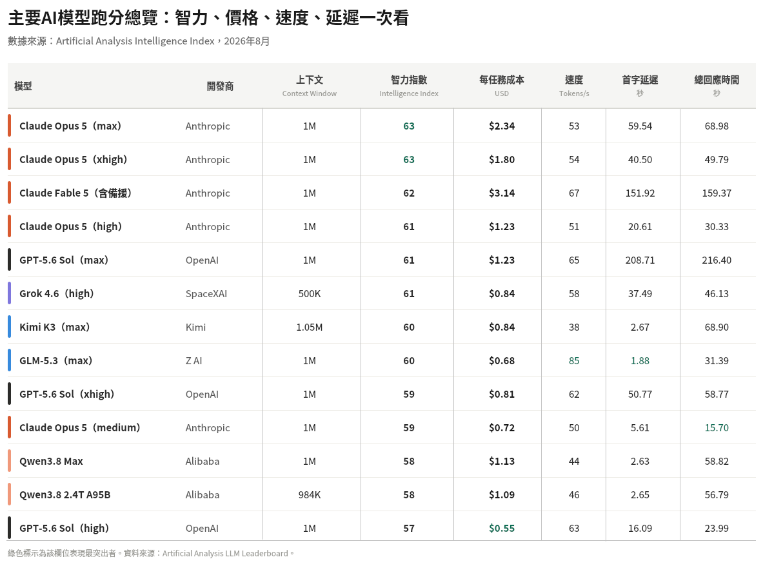Click the $1.13 cost value
The width and height of the screenshot is (763, 566).
click(x=502, y=462)
